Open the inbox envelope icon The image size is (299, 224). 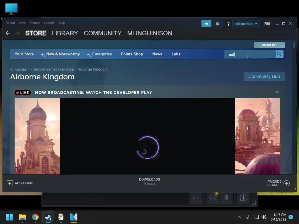point(218,24)
